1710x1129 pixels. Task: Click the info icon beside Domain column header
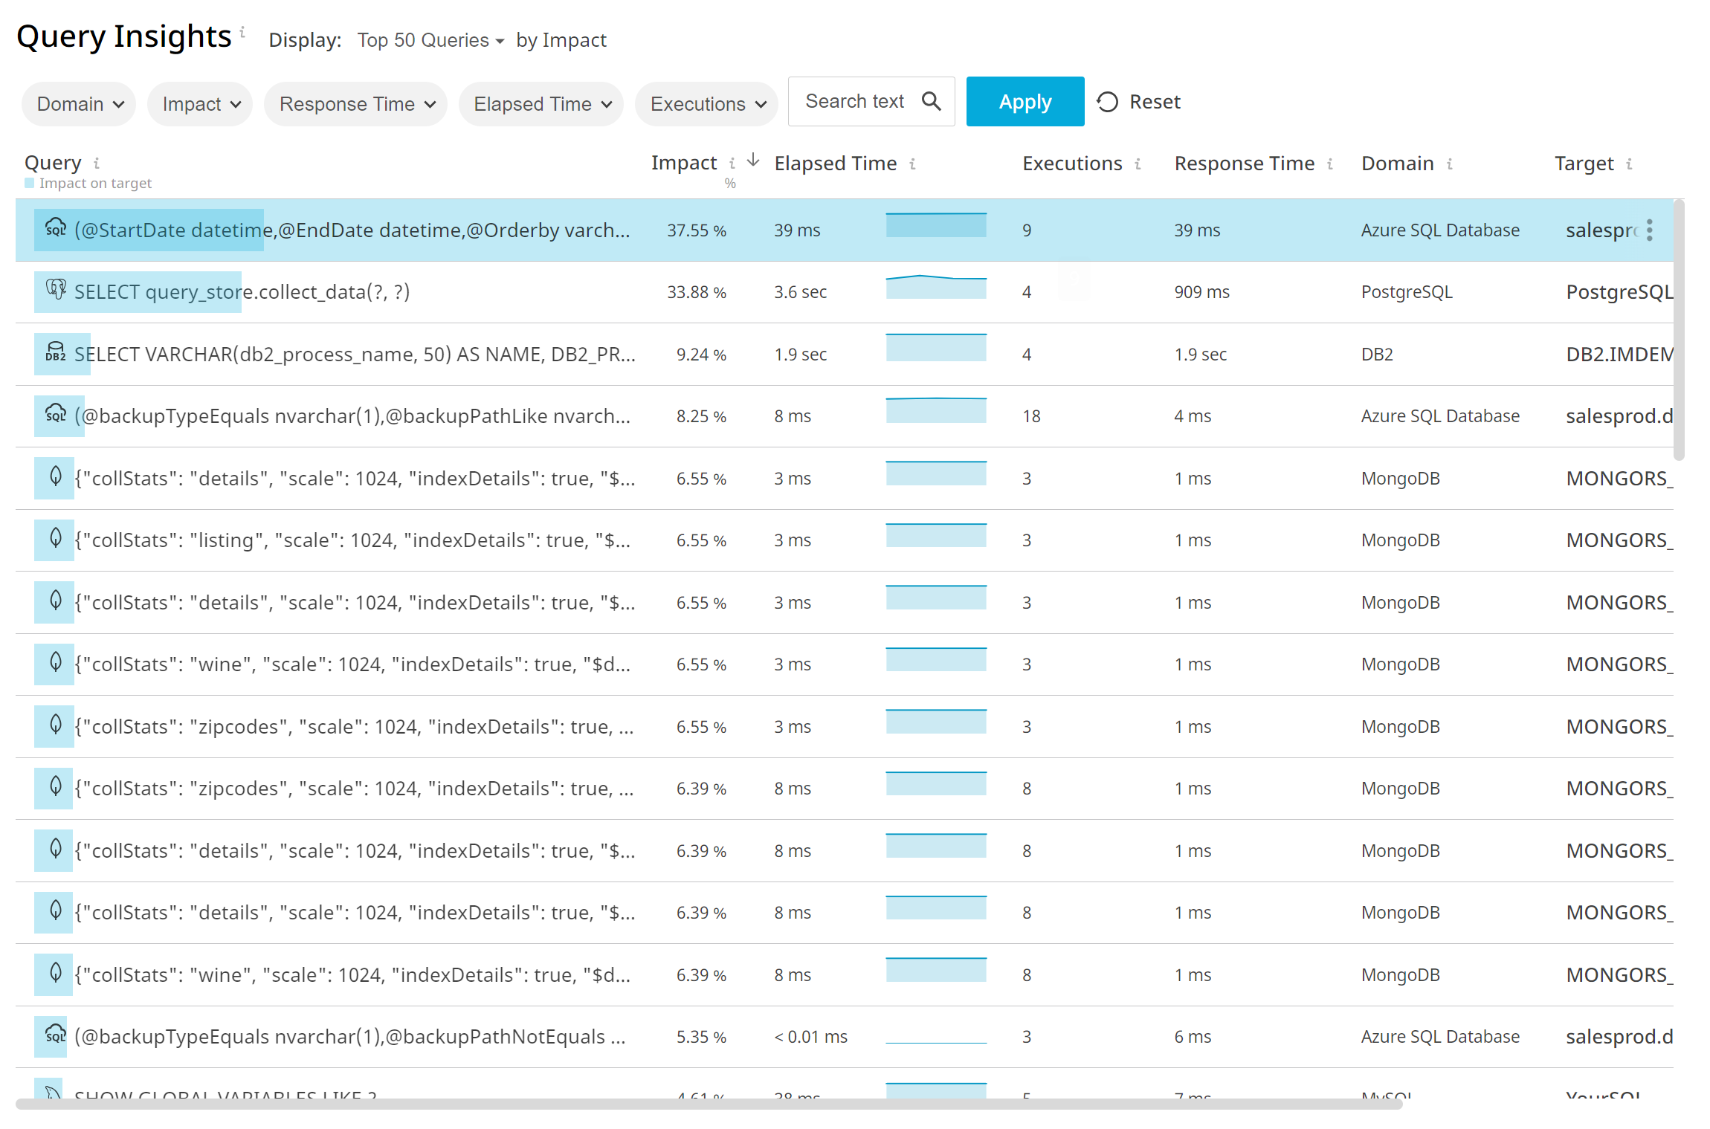tap(1450, 164)
